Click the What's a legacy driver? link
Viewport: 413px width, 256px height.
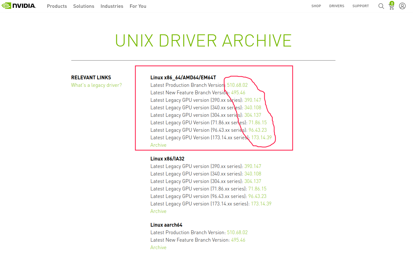tap(96, 85)
